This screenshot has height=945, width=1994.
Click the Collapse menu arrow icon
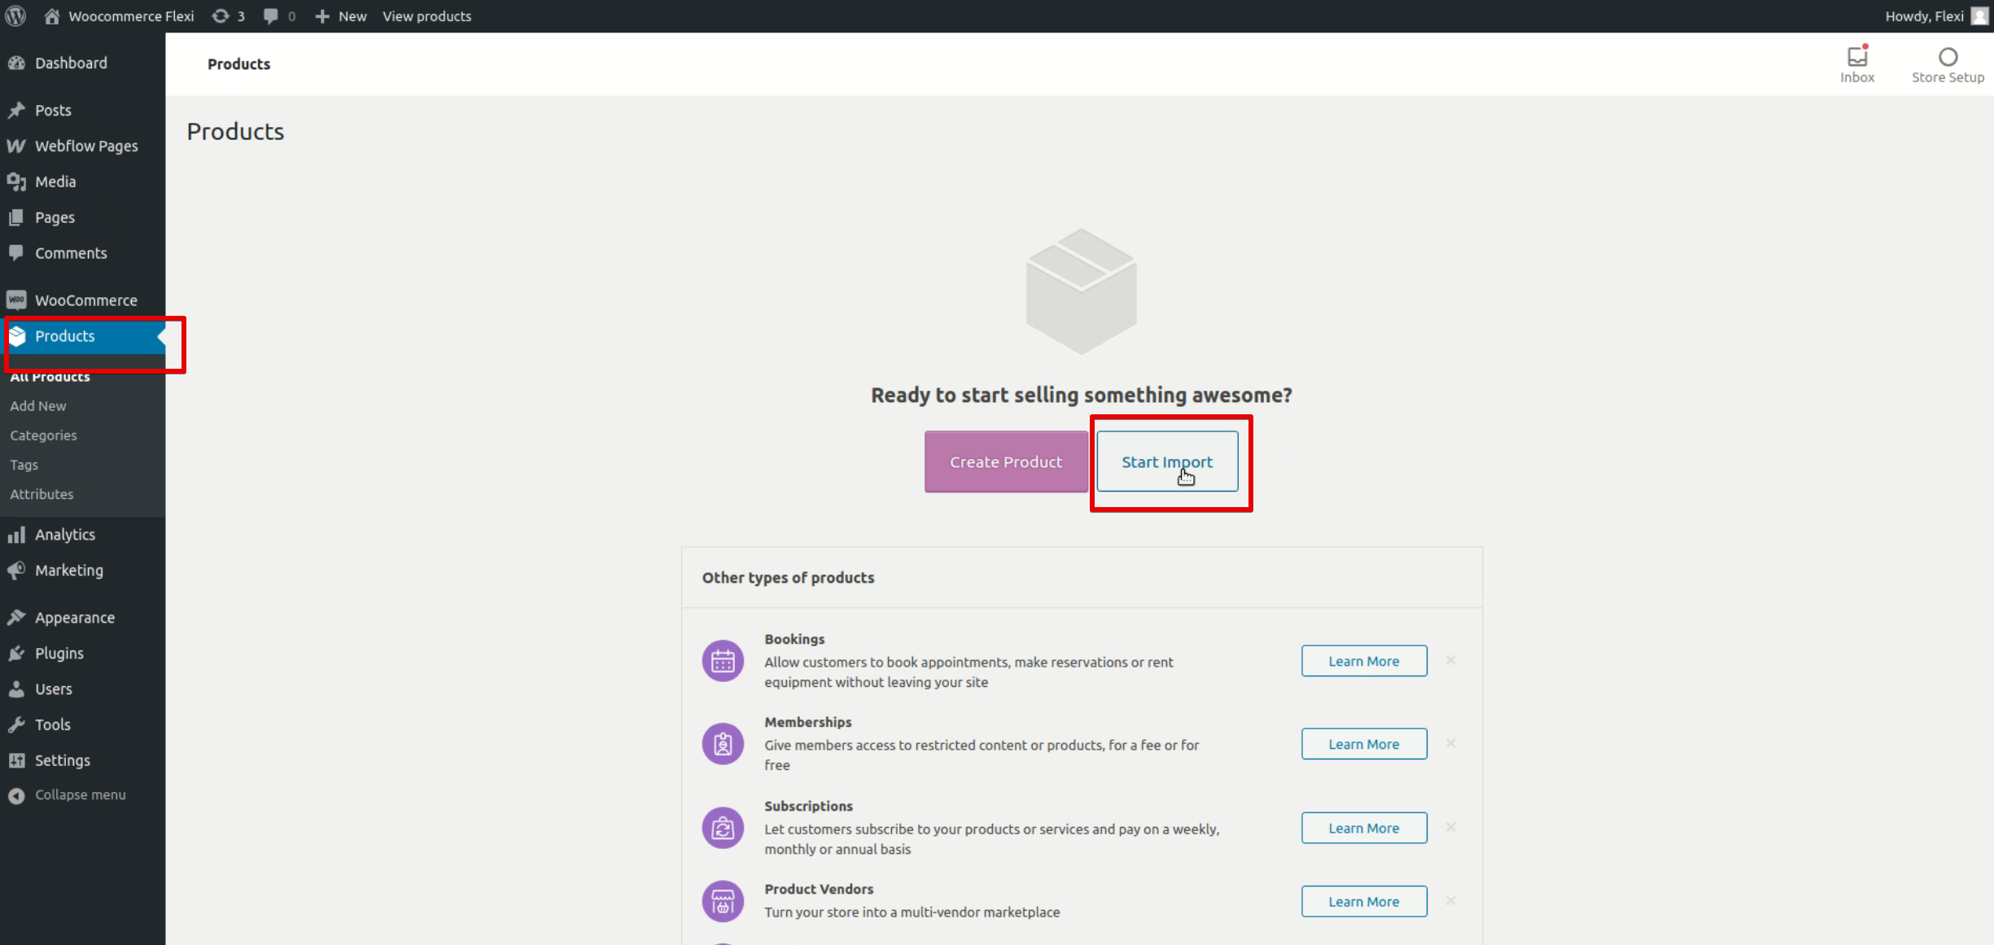coord(16,795)
